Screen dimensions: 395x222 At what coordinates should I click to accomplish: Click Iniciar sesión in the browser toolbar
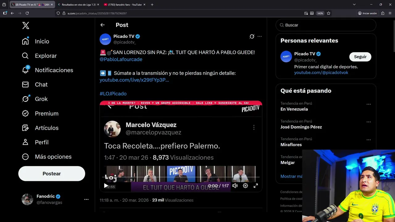(x=368, y=13)
